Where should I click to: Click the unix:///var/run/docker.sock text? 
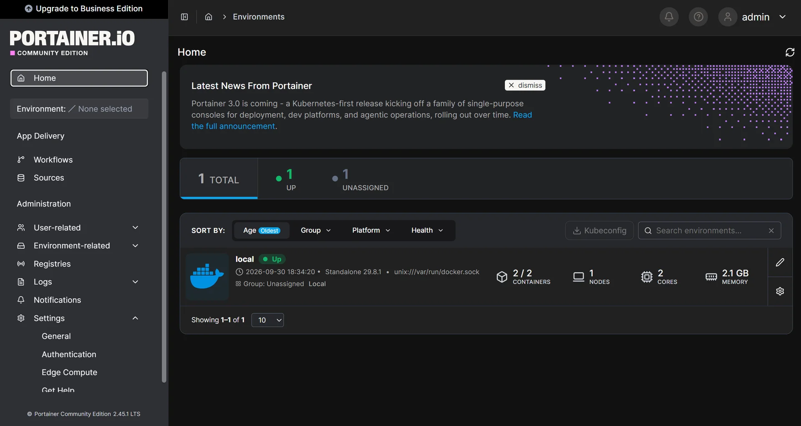point(436,272)
